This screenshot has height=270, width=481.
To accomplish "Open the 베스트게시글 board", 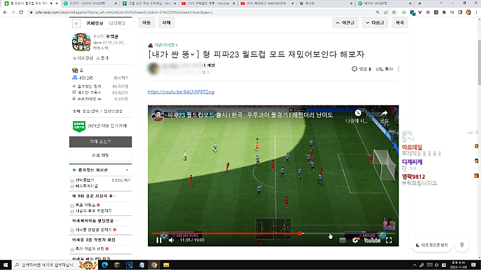I will [87, 186].
